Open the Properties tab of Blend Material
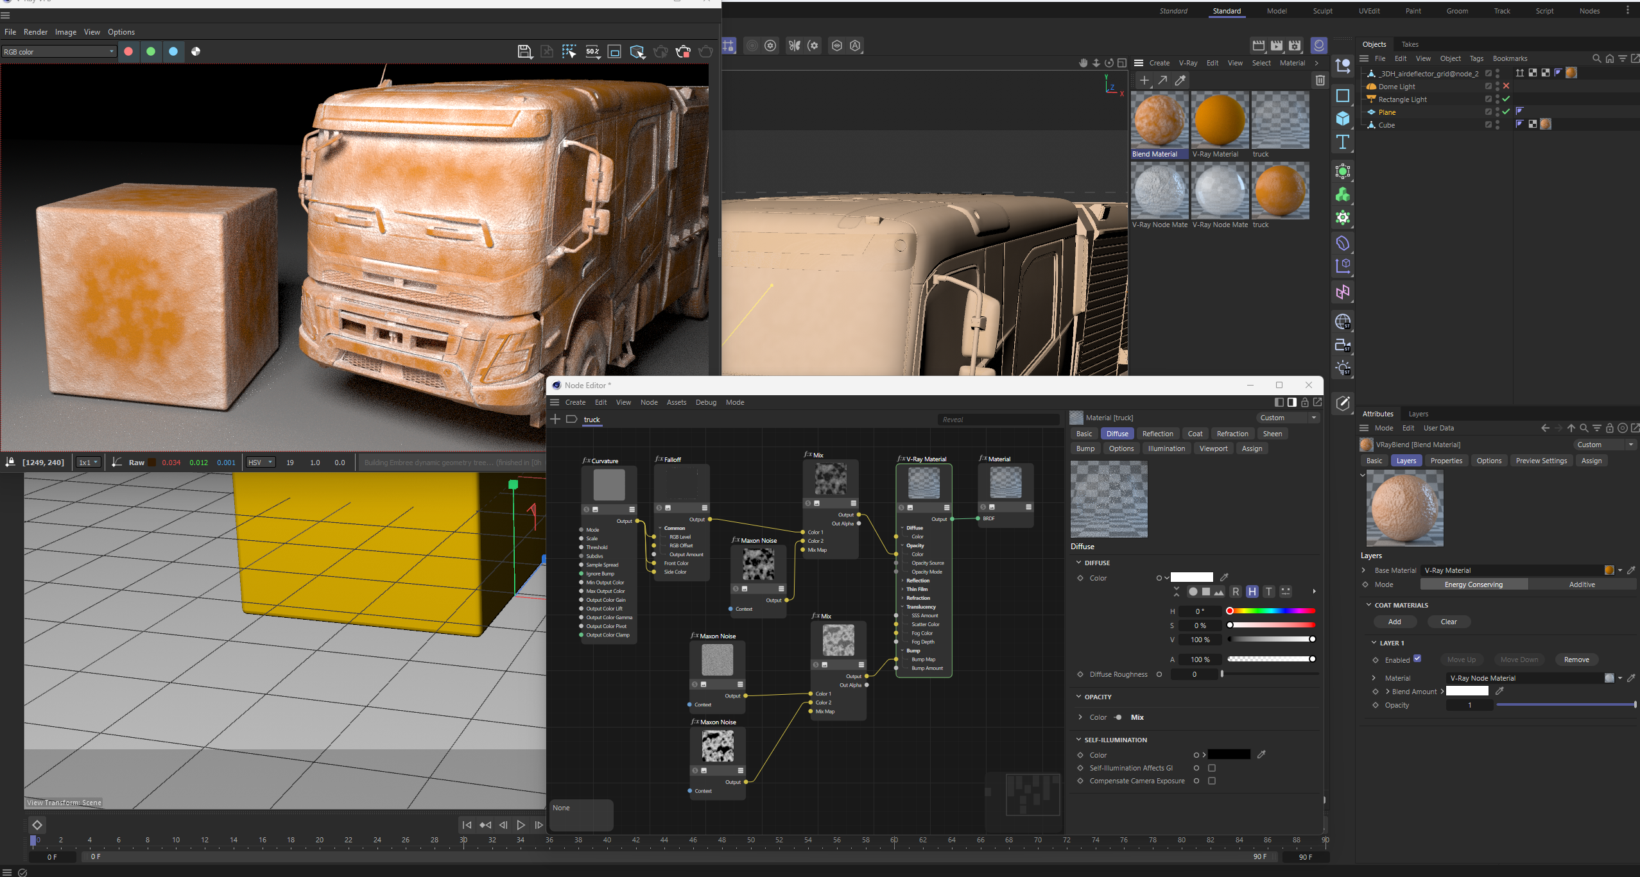This screenshot has height=877, width=1640. point(1446,461)
